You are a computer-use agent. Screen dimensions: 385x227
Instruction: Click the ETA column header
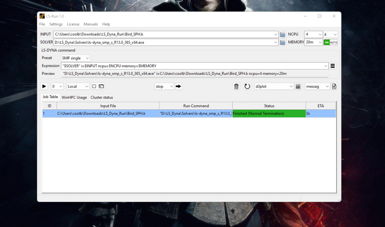pyautogui.click(x=321, y=106)
